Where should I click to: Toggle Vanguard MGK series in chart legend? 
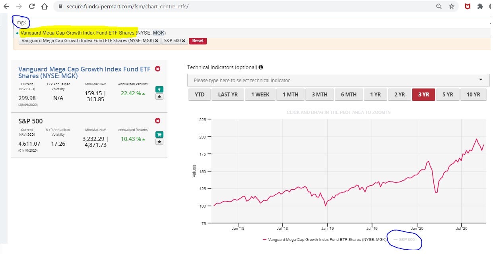point(324,240)
